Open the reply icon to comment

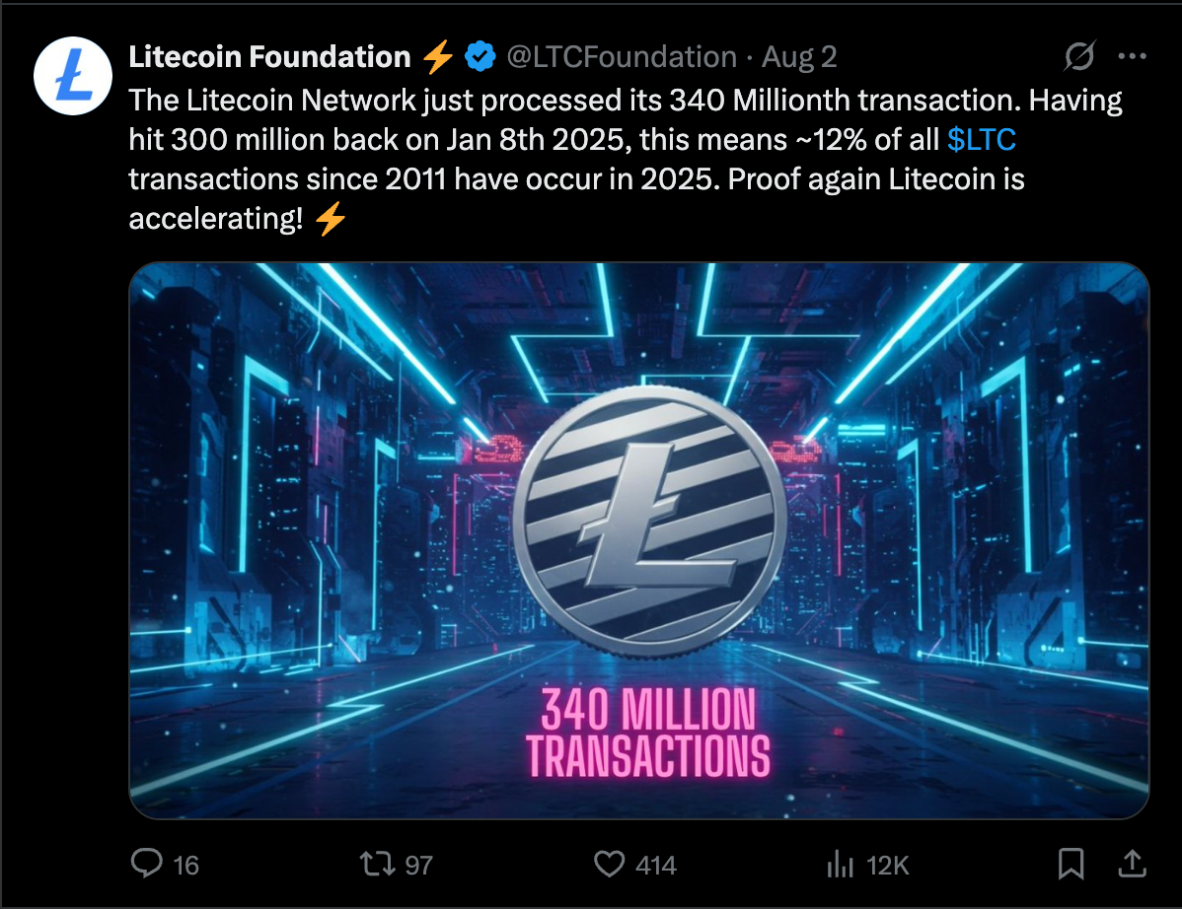point(146,865)
